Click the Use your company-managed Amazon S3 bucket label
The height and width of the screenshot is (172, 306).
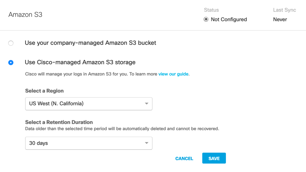90,43
